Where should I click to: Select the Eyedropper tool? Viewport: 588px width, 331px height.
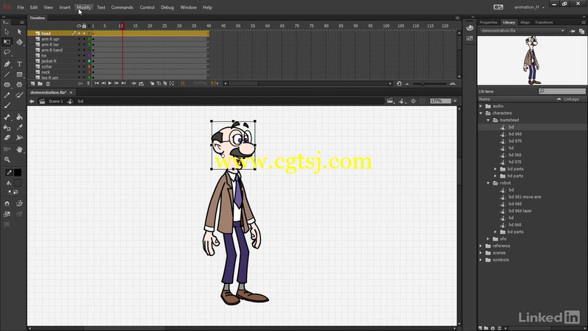(19, 127)
